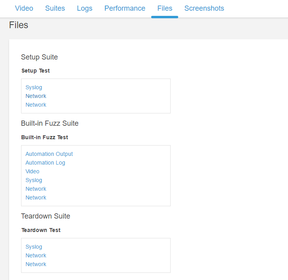
Task: Open the Automation Output file link
Action: [x=49, y=154]
